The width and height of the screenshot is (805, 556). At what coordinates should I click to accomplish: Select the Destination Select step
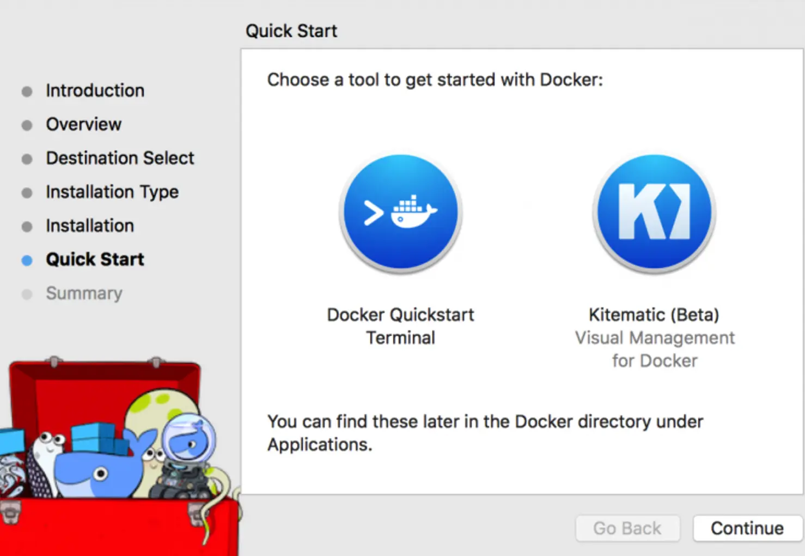point(120,158)
